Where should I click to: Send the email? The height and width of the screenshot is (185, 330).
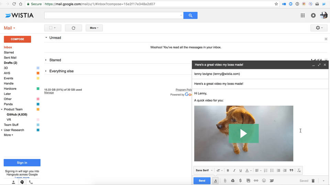[202, 181]
